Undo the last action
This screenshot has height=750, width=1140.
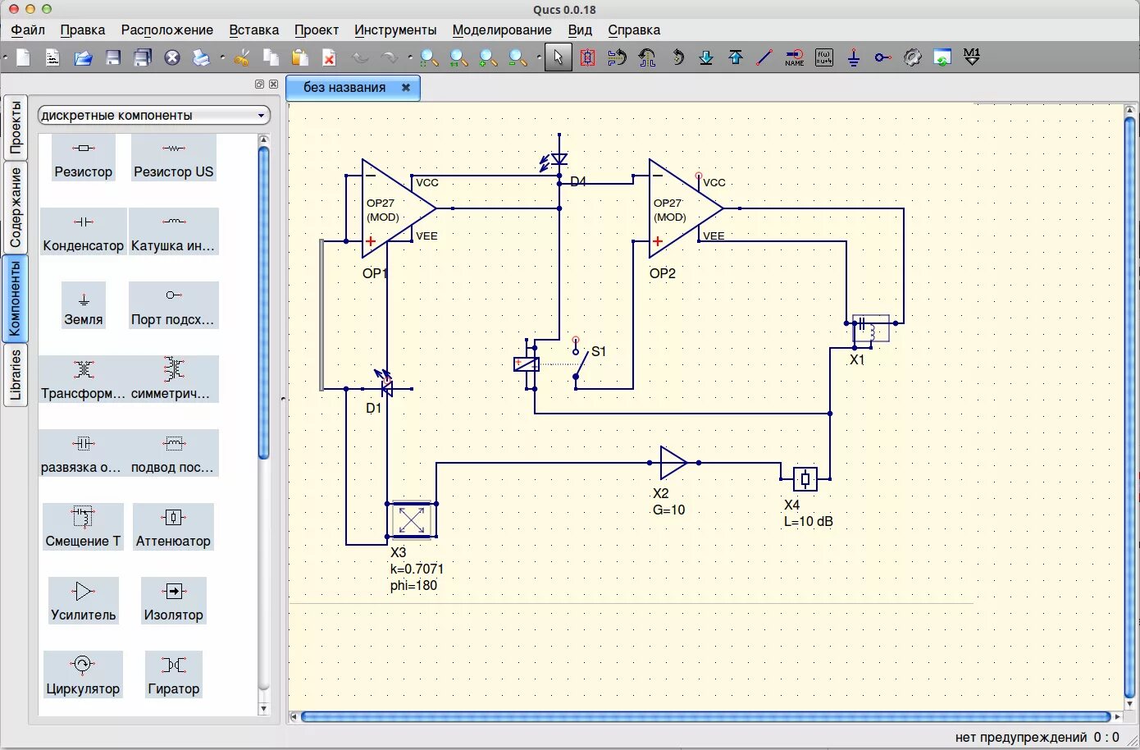pos(360,57)
